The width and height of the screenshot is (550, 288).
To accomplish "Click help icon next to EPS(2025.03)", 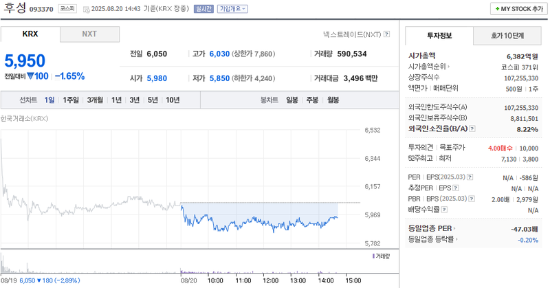I will coord(470,177).
